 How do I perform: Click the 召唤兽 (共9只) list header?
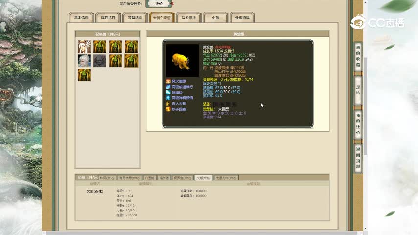point(108,34)
